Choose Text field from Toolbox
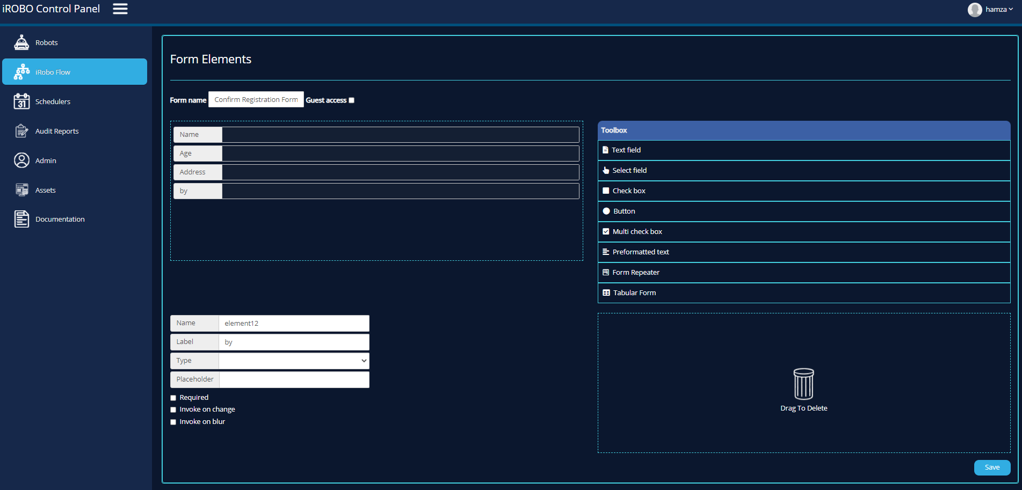 point(626,150)
